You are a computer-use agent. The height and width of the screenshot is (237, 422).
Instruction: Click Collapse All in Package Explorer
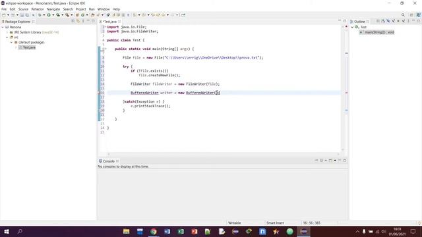pyautogui.click(x=73, y=21)
